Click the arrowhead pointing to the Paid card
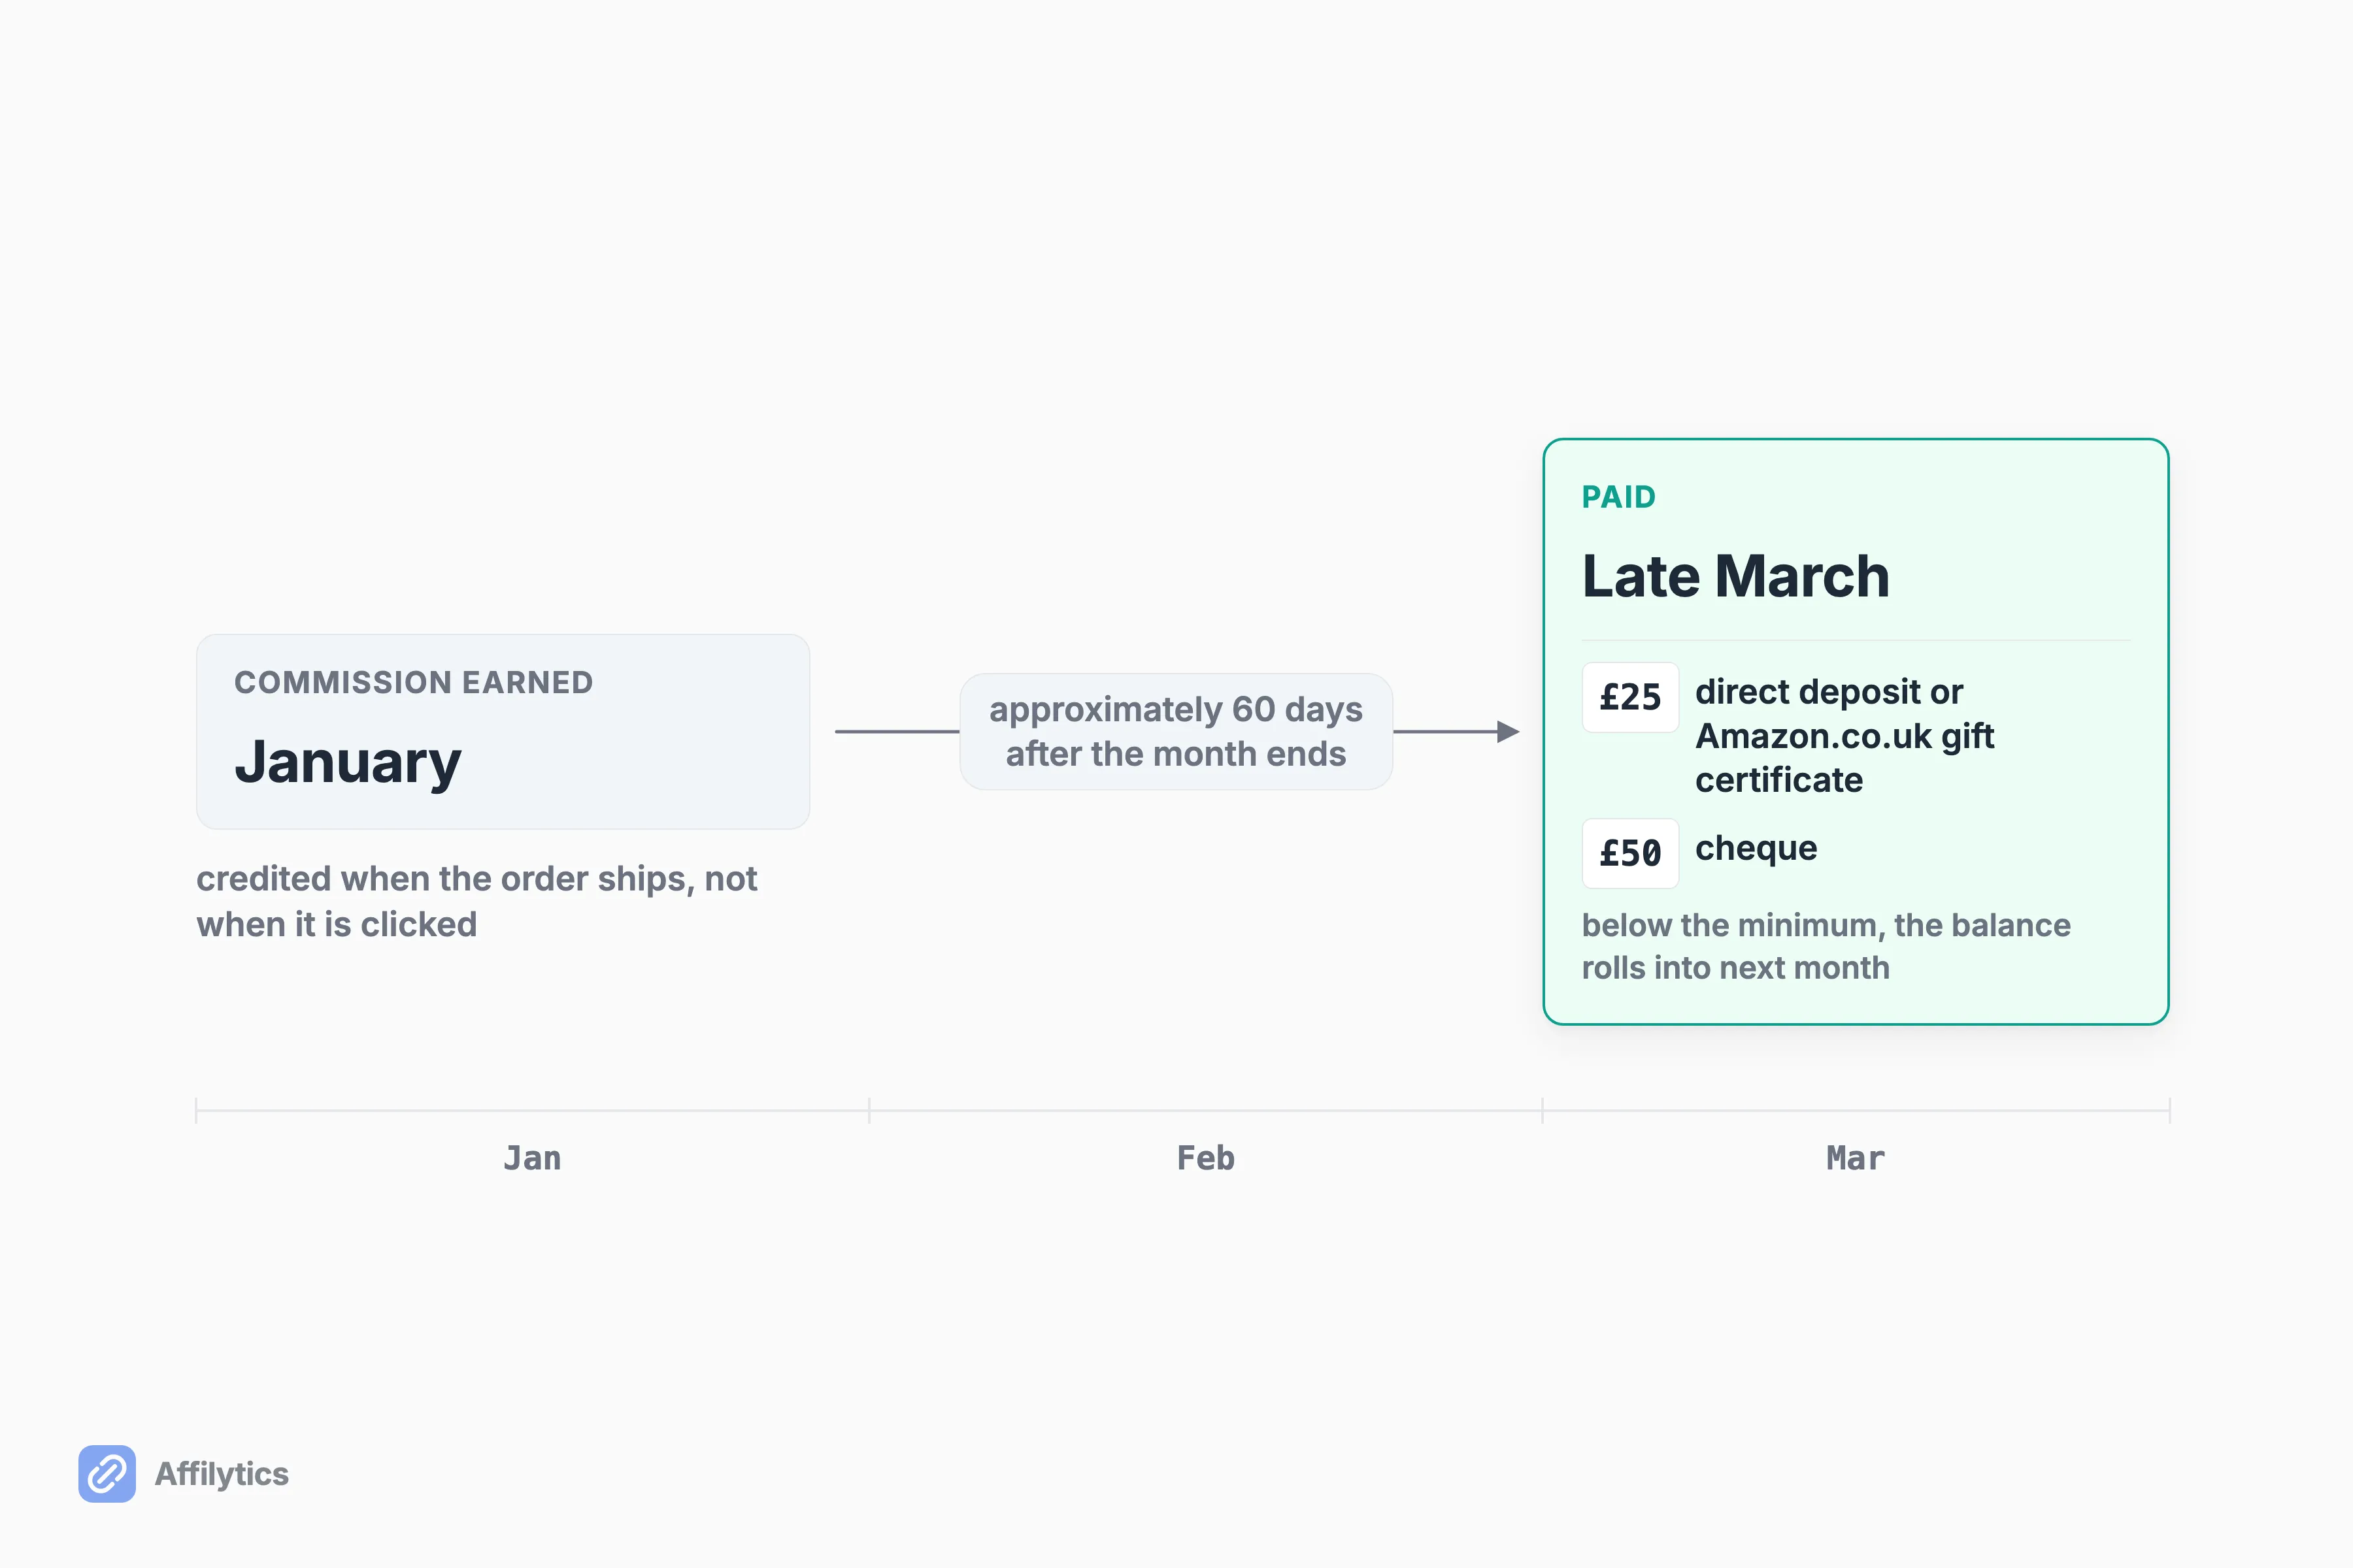The width and height of the screenshot is (2353, 1568). pos(1508,732)
